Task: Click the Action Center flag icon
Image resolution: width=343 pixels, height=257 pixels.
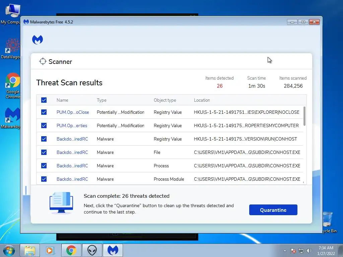Action: click(293, 251)
